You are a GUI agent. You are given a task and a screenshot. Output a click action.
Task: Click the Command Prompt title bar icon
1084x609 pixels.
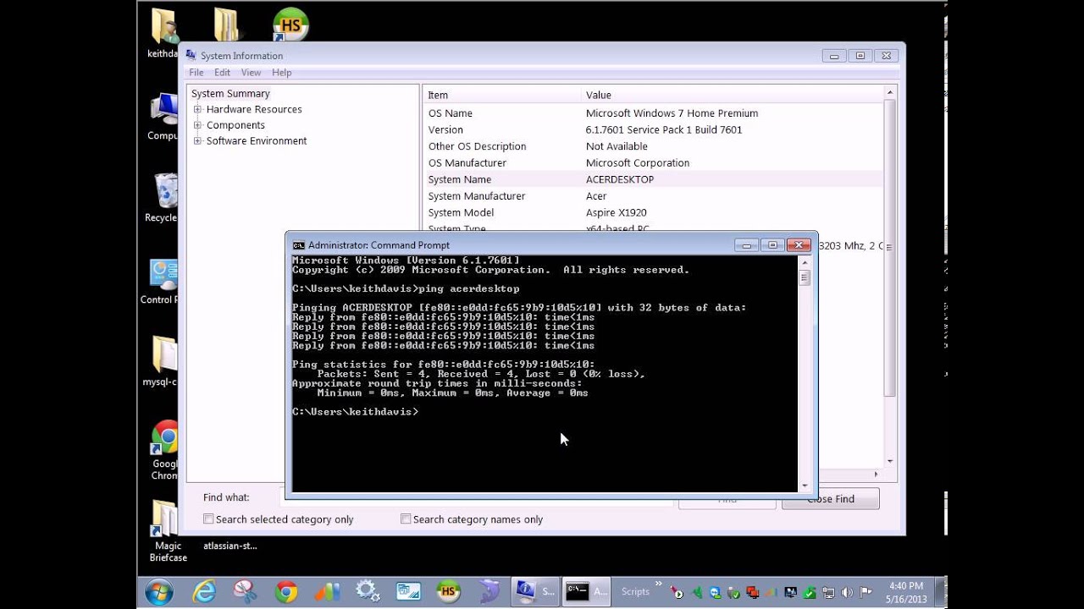click(x=299, y=245)
